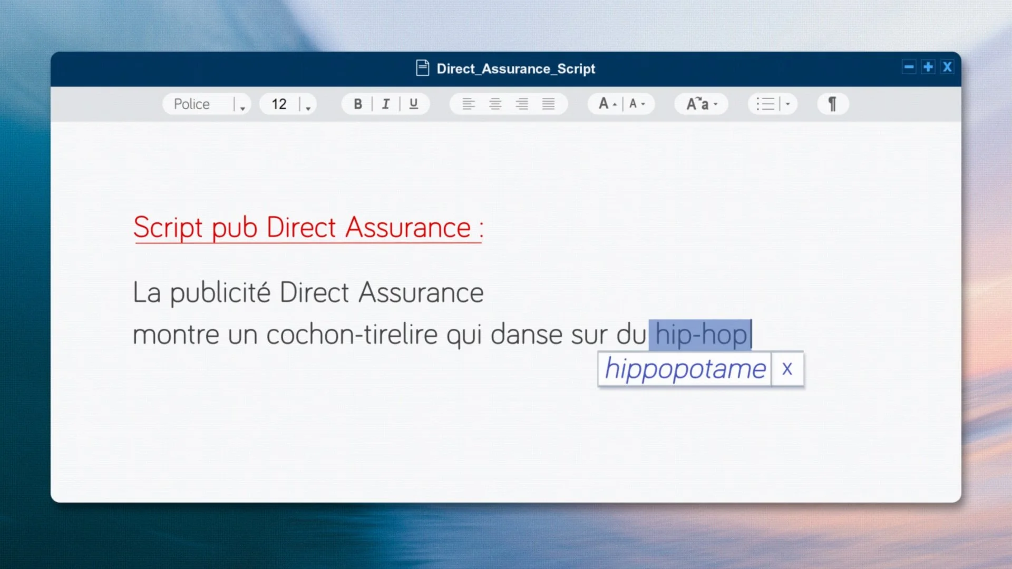The width and height of the screenshot is (1012, 569).
Task: Accept the hippopotame autocorrect suggestion
Action: coord(685,369)
